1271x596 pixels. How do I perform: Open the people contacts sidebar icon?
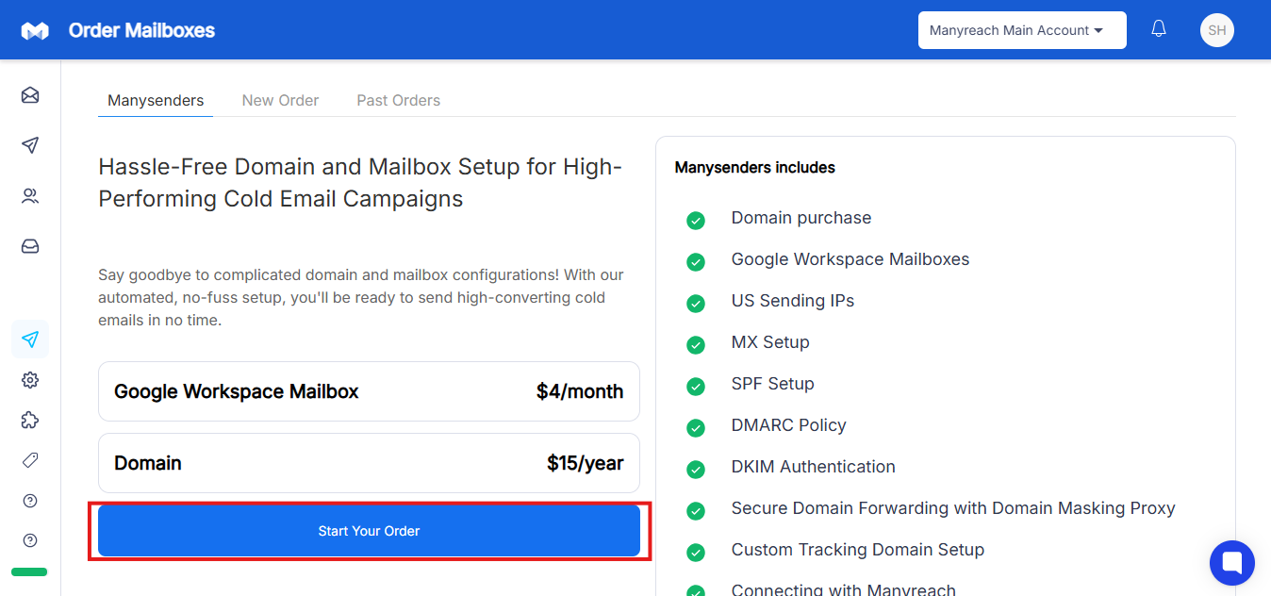[x=30, y=196]
